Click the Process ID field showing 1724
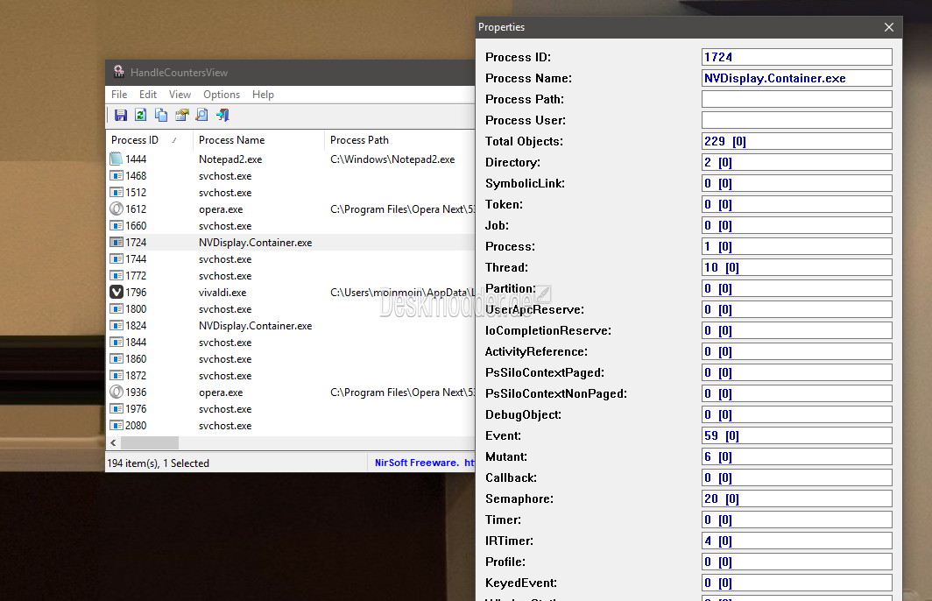 pyautogui.click(x=796, y=57)
